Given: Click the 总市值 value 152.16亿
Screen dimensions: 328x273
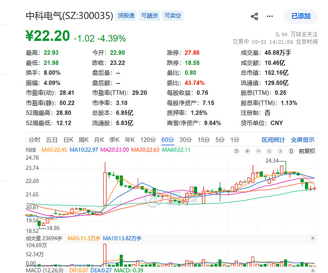Looking at the screenshot, I should (276, 73).
